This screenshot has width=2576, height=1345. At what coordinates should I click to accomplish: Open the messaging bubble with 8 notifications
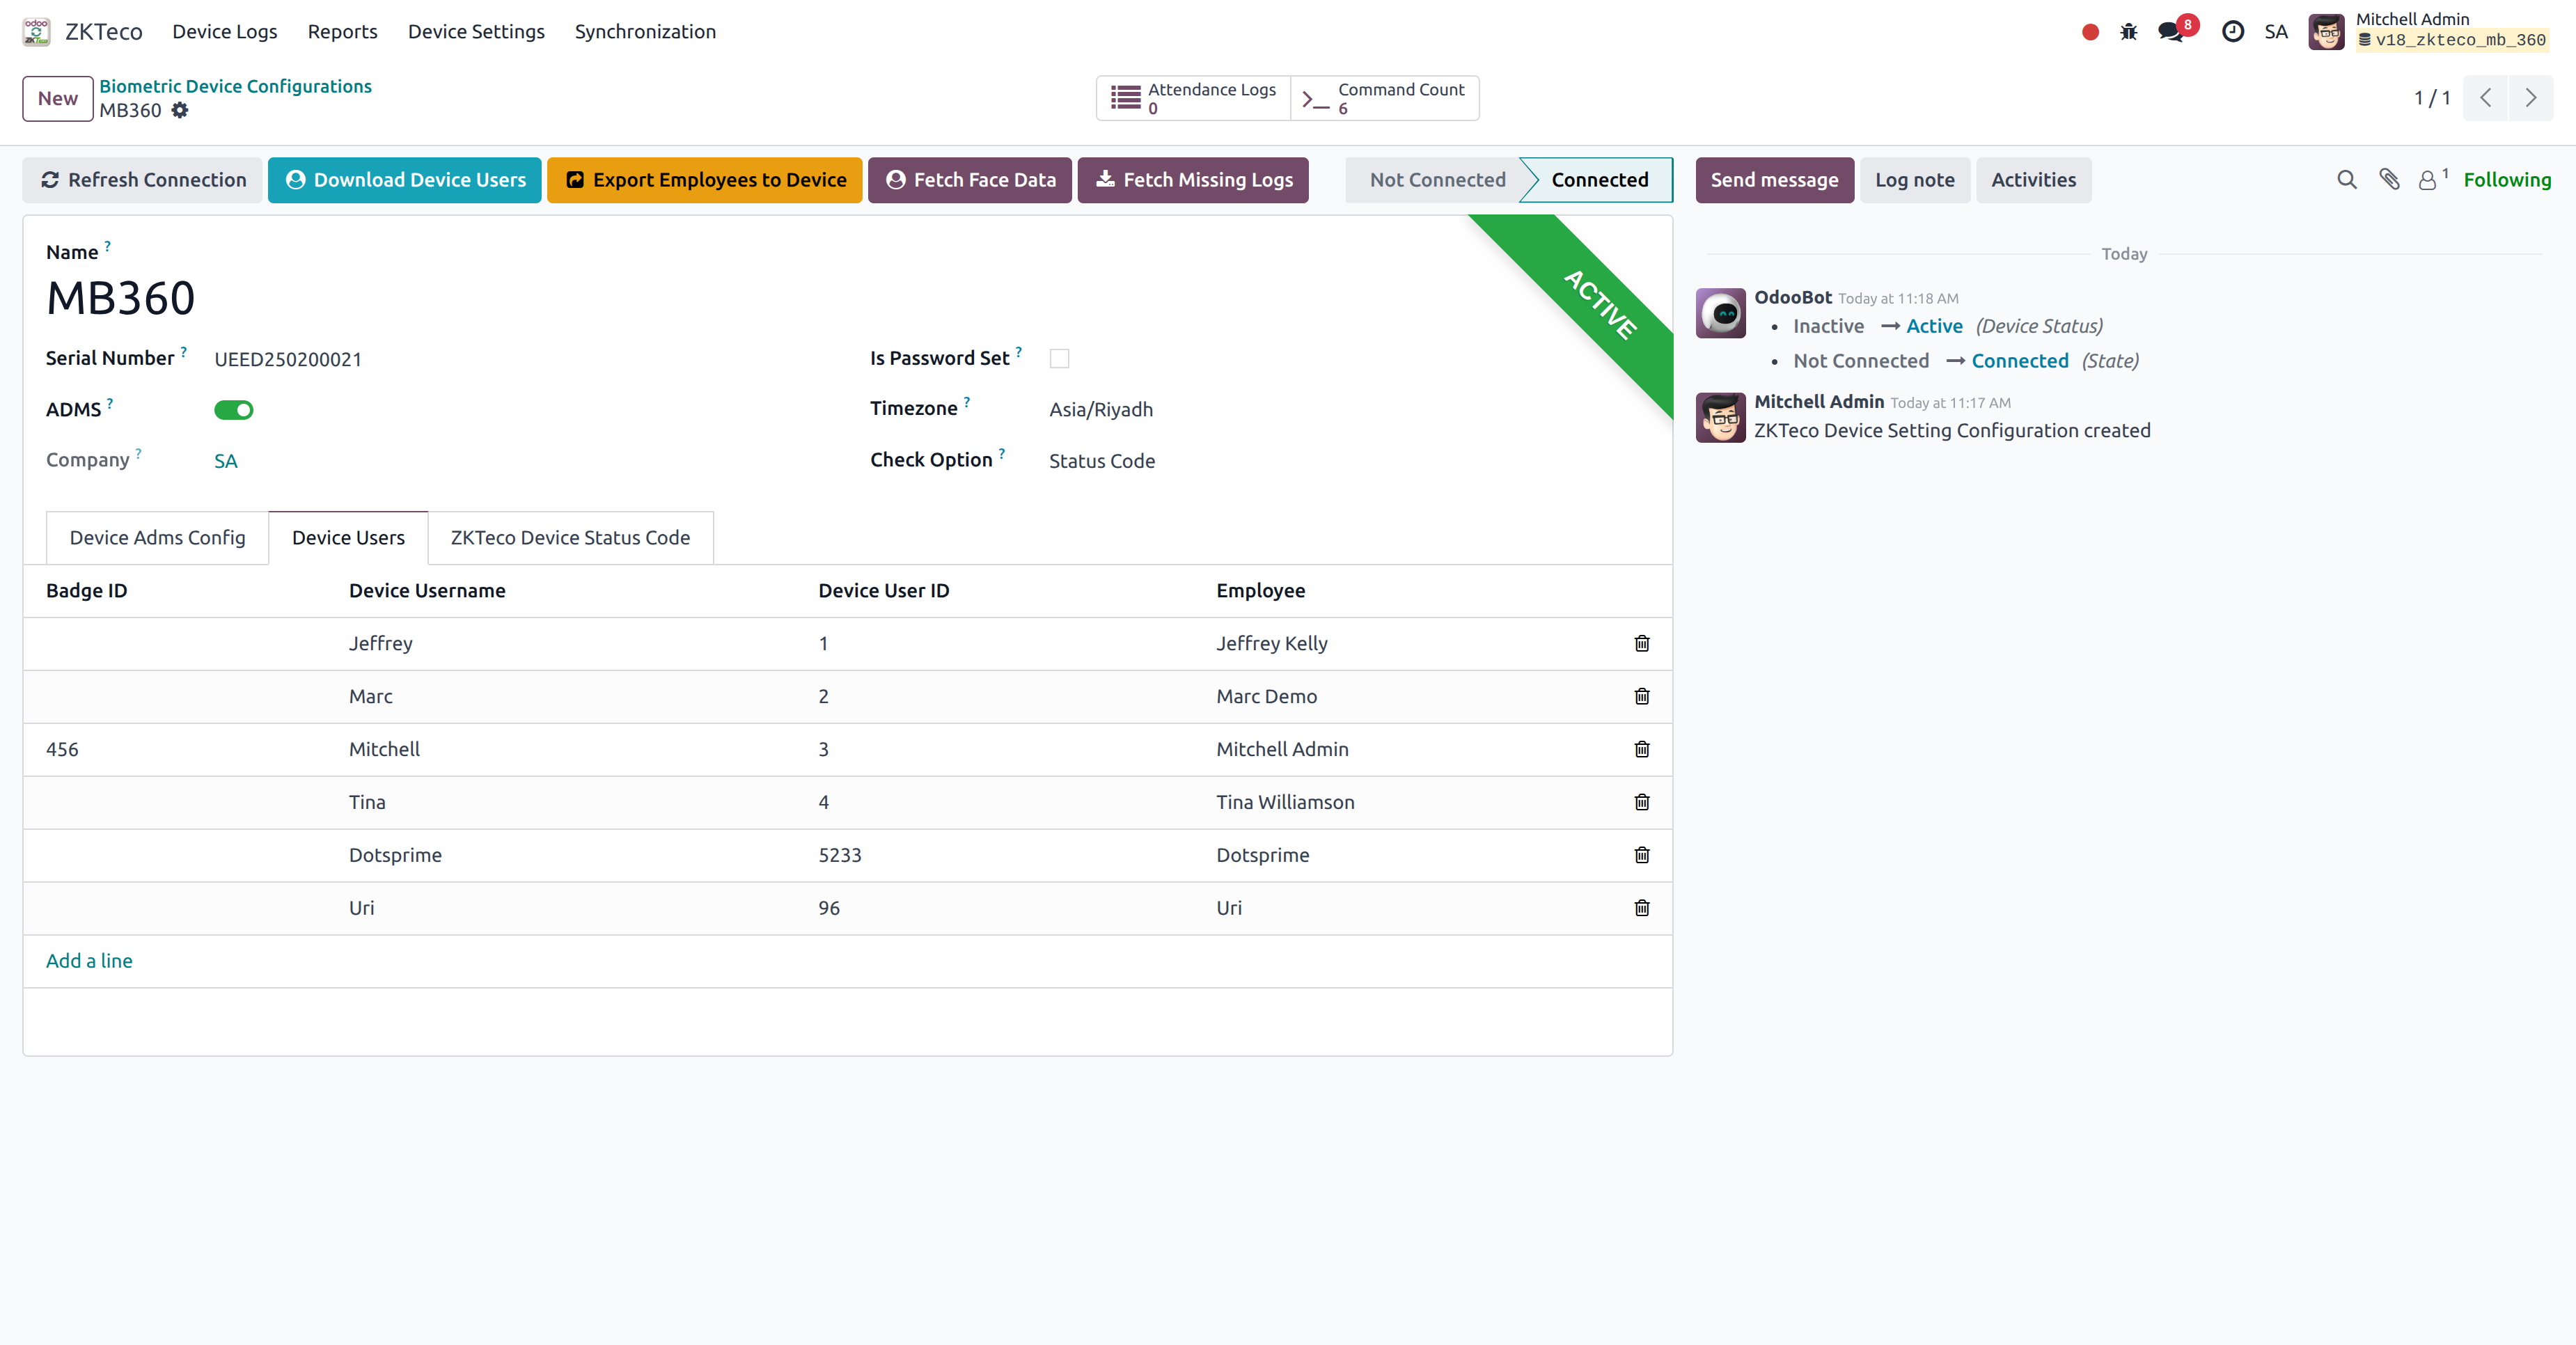pos(2169,31)
